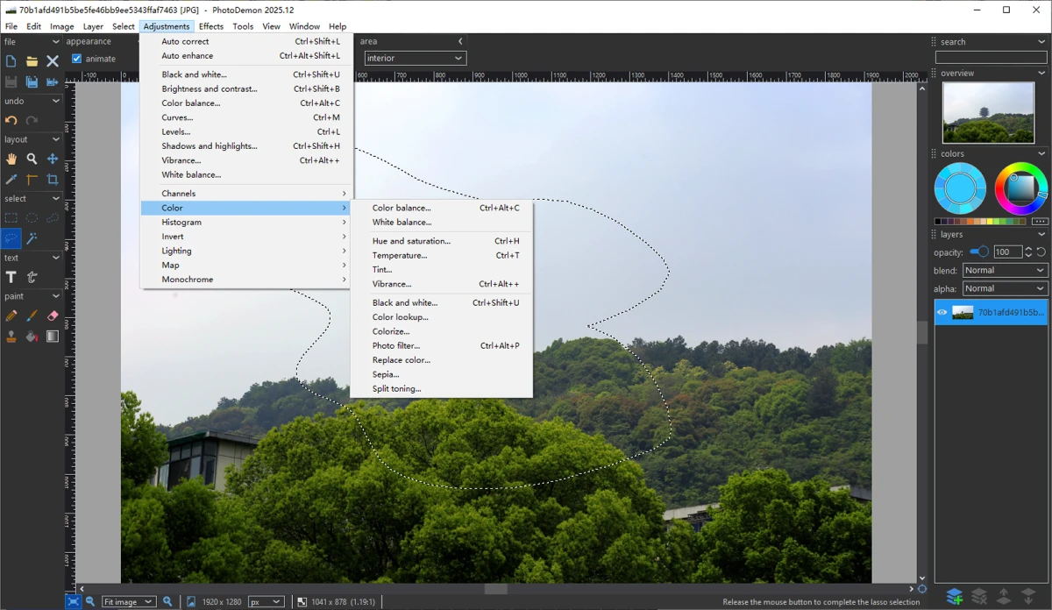Select the Rectangular selection tool

11,218
